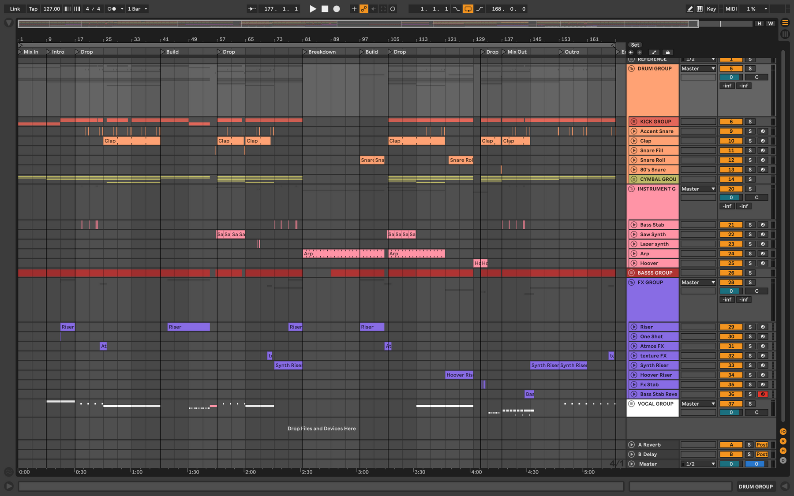This screenshot has height=496, width=794.
Task: Click the Optimize Arrangement Width W button
Action: 771,23
